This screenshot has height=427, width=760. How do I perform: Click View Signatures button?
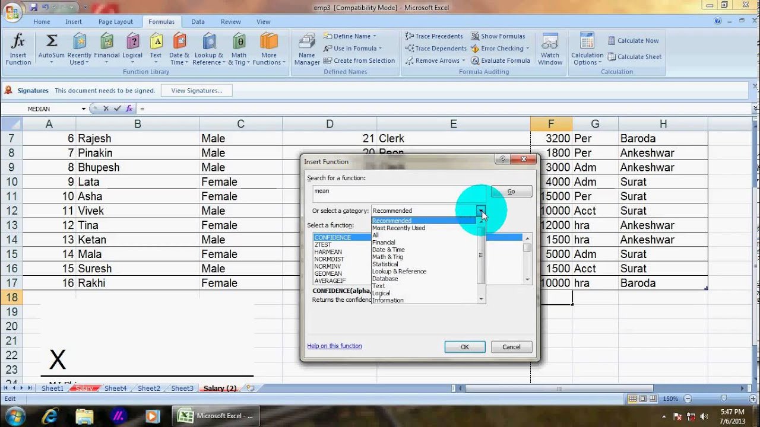click(197, 91)
